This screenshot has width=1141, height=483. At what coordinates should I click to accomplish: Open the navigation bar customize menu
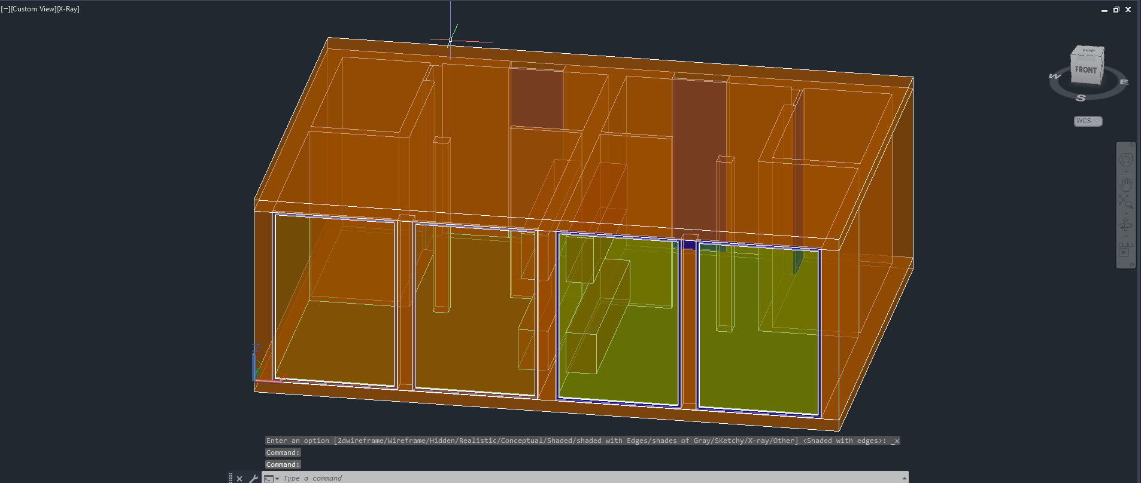[1131, 264]
